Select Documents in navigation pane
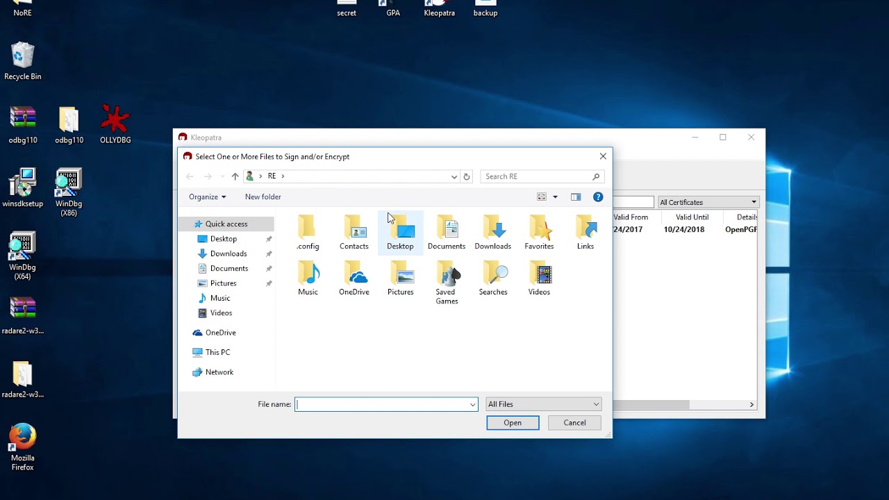 click(229, 269)
